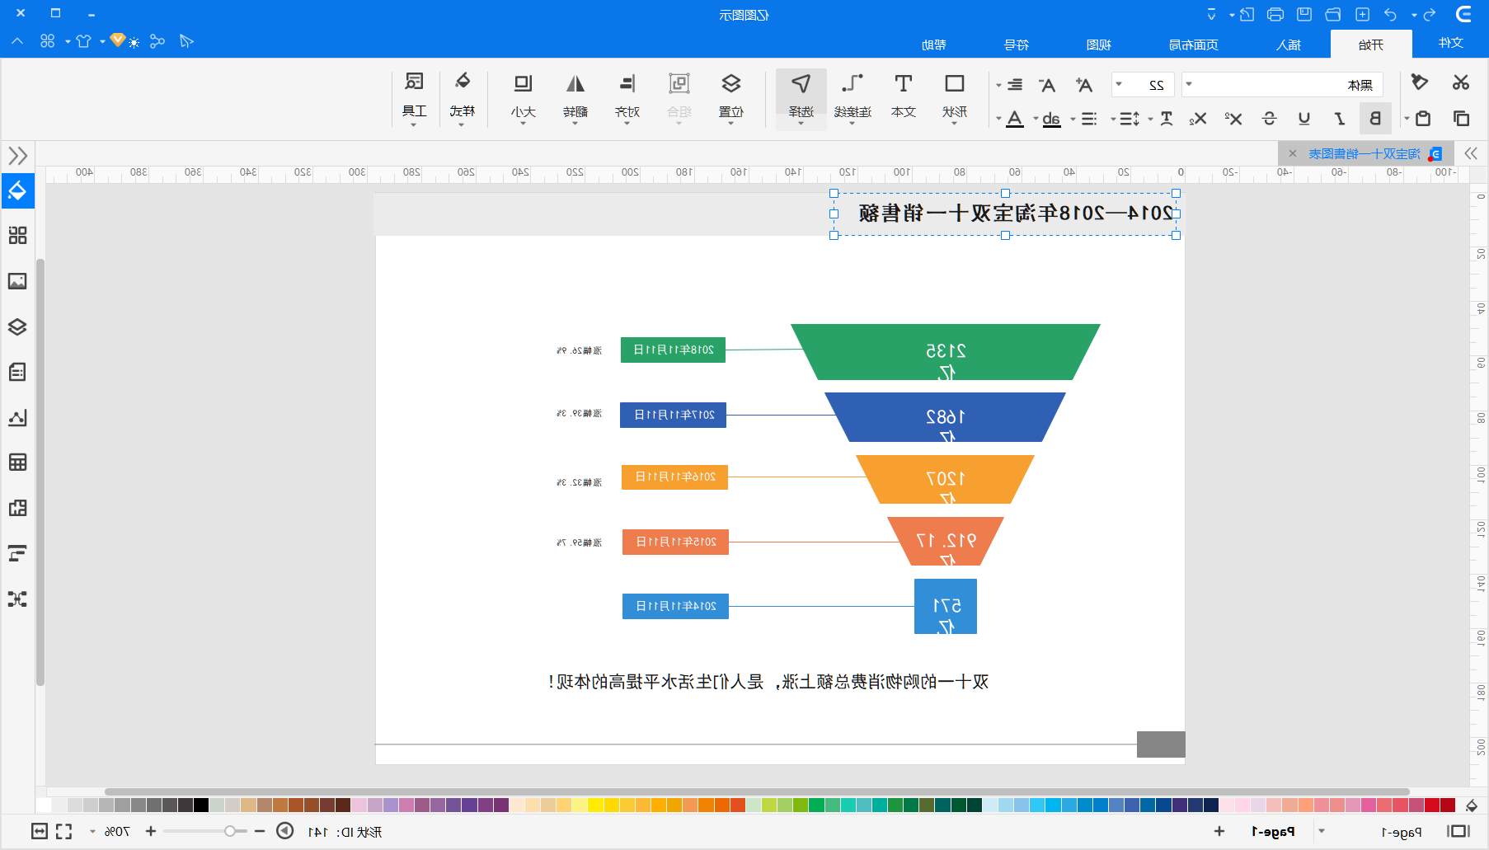This screenshot has width=1489, height=850.
Task: Switch to the 页面布局 ribbon tab
Action: (1193, 45)
